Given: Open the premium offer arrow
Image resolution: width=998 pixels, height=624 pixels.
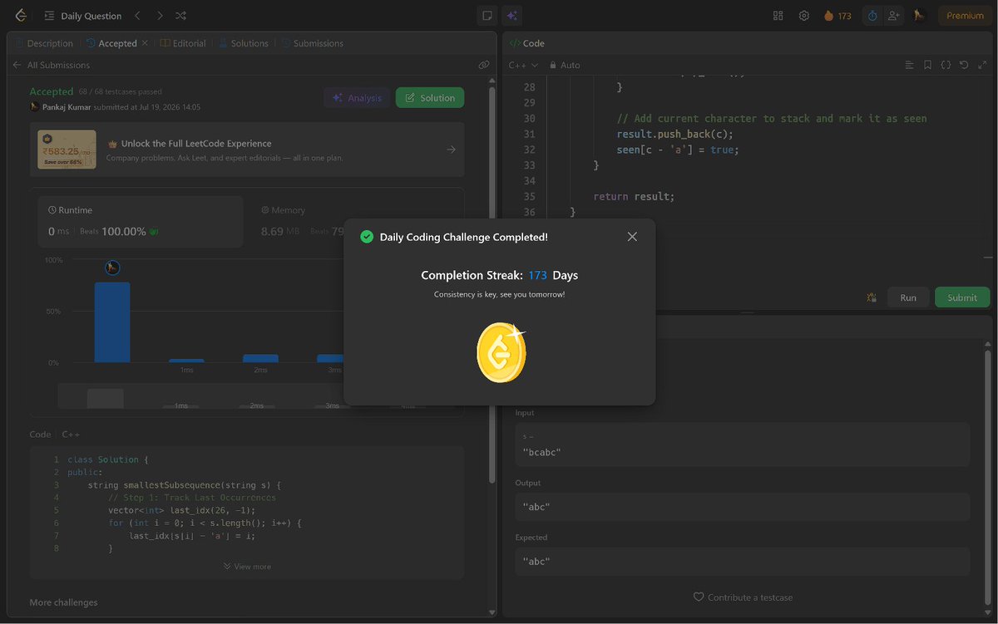Looking at the screenshot, I should coord(451,150).
